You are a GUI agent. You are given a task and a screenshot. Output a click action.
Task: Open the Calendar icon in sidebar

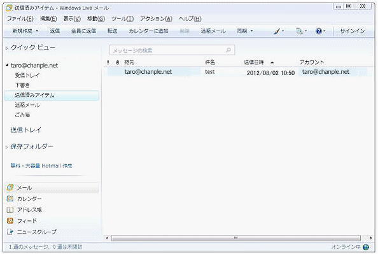coord(10,199)
